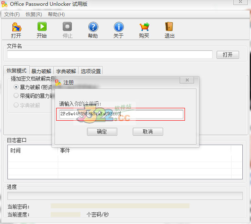The height and width of the screenshot is (224, 251).
Task: Start recovery with the green 开始 icon
Action: pos(42,26)
